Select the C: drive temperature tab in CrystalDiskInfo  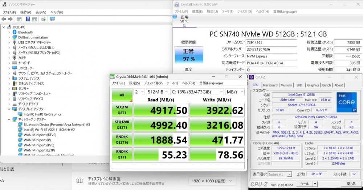click(x=184, y=21)
